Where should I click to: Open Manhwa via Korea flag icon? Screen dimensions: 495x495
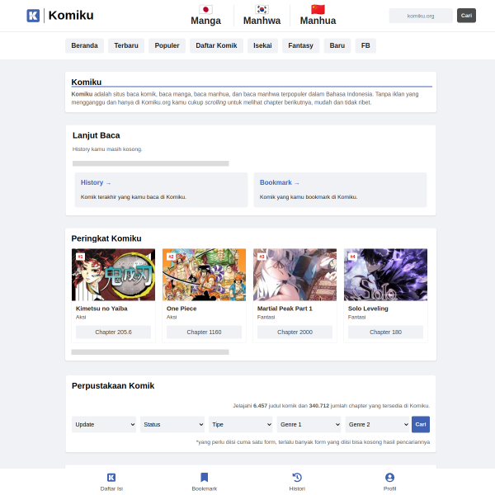[x=262, y=9]
